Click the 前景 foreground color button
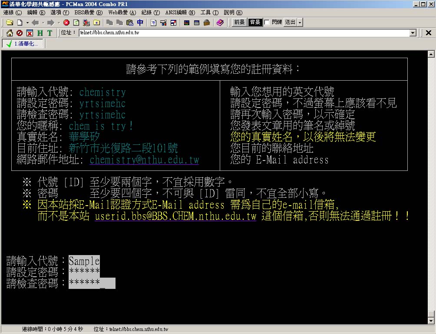This screenshot has width=436, height=334. pyautogui.click(x=239, y=23)
